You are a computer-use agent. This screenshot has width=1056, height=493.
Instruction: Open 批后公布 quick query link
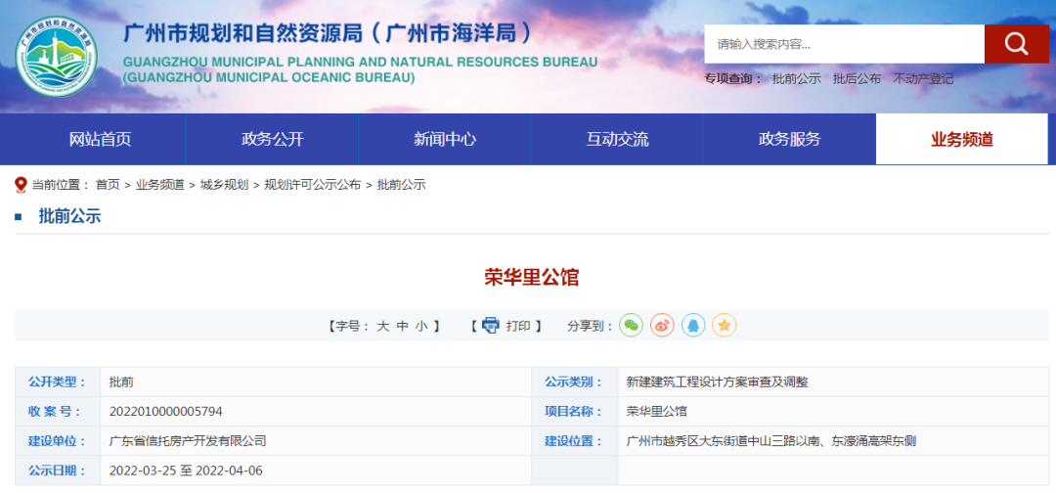[x=857, y=79]
